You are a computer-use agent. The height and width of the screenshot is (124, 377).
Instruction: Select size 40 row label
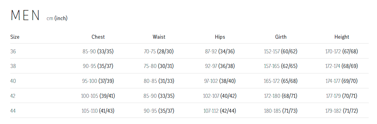pos(13,81)
